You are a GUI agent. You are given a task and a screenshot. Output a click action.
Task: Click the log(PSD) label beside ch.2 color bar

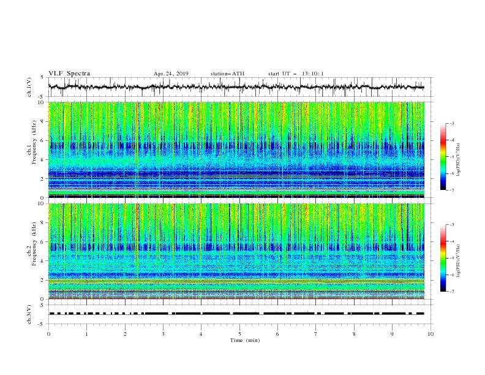(458, 261)
